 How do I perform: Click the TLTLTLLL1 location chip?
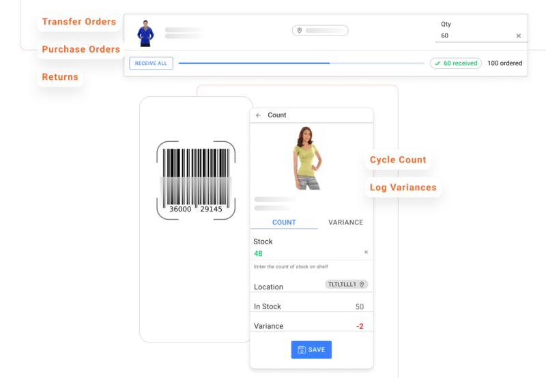347,285
